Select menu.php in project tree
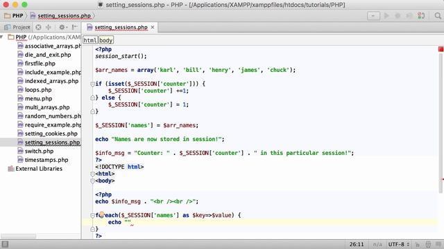The width and height of the screenshot is (444, 249). (35, 98)
